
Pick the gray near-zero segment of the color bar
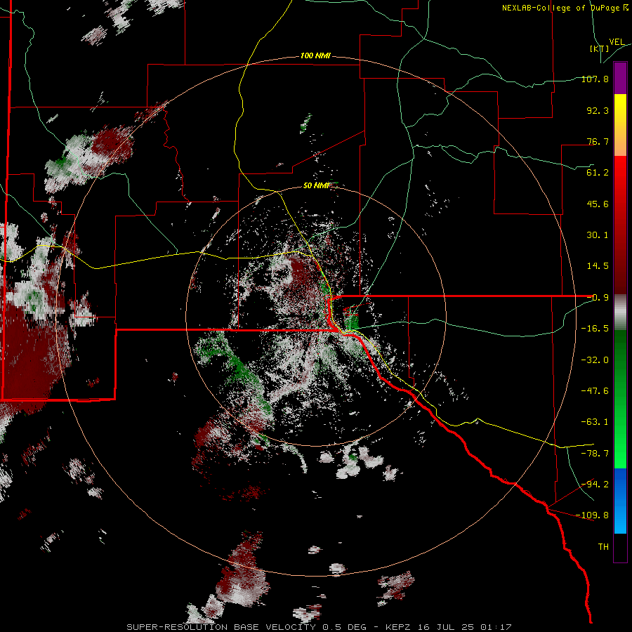point(620,312)
